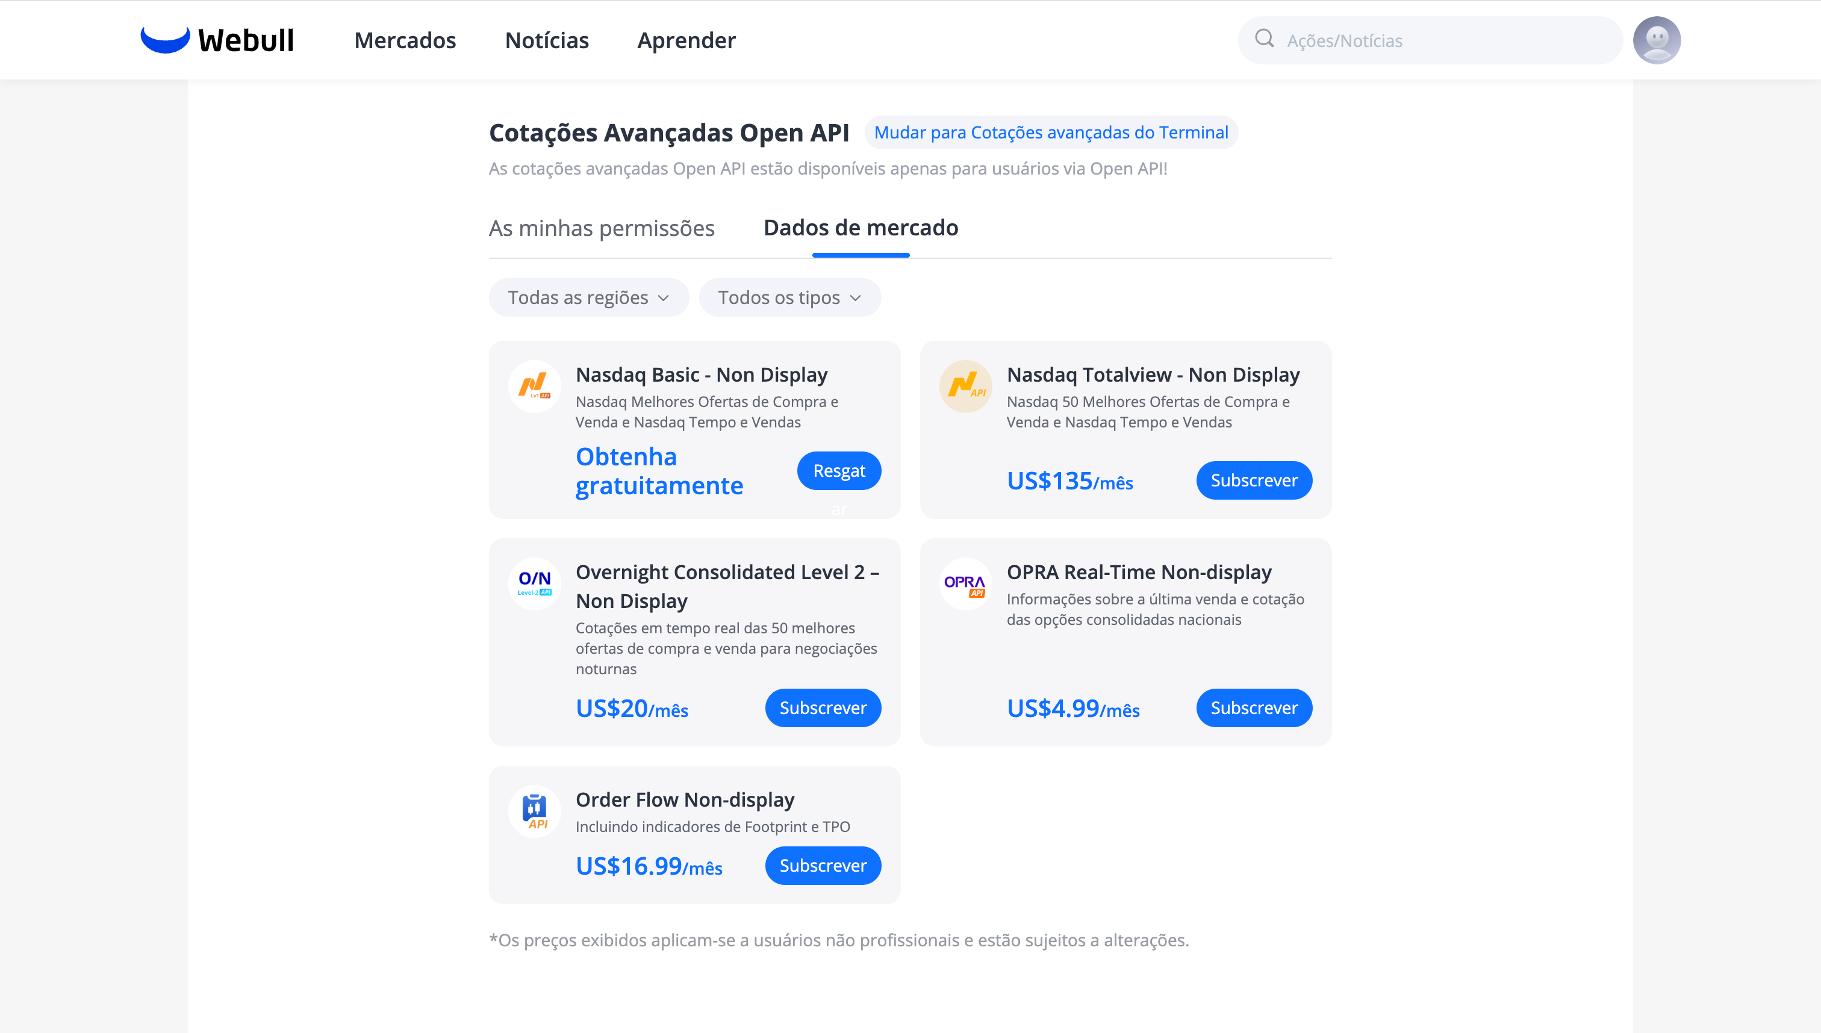1821x1033 pixels.
Task: Click the Nasdaq Totalview product icon
Action: click(966, 386)
